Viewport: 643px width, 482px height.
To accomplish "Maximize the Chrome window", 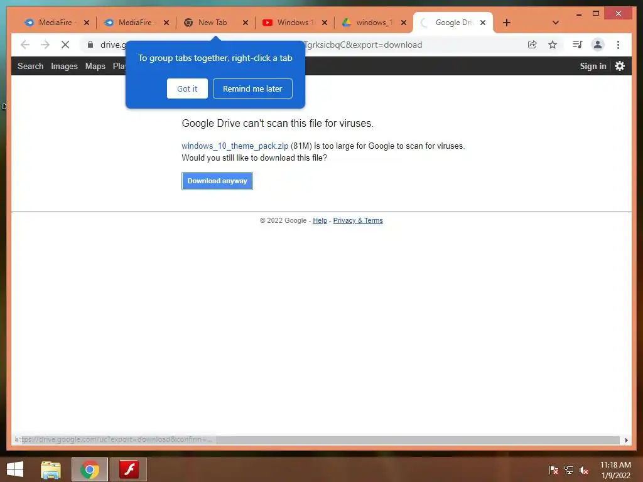I will [596, 14].
